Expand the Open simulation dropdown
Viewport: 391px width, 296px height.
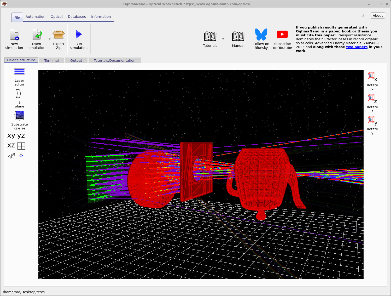49,39
